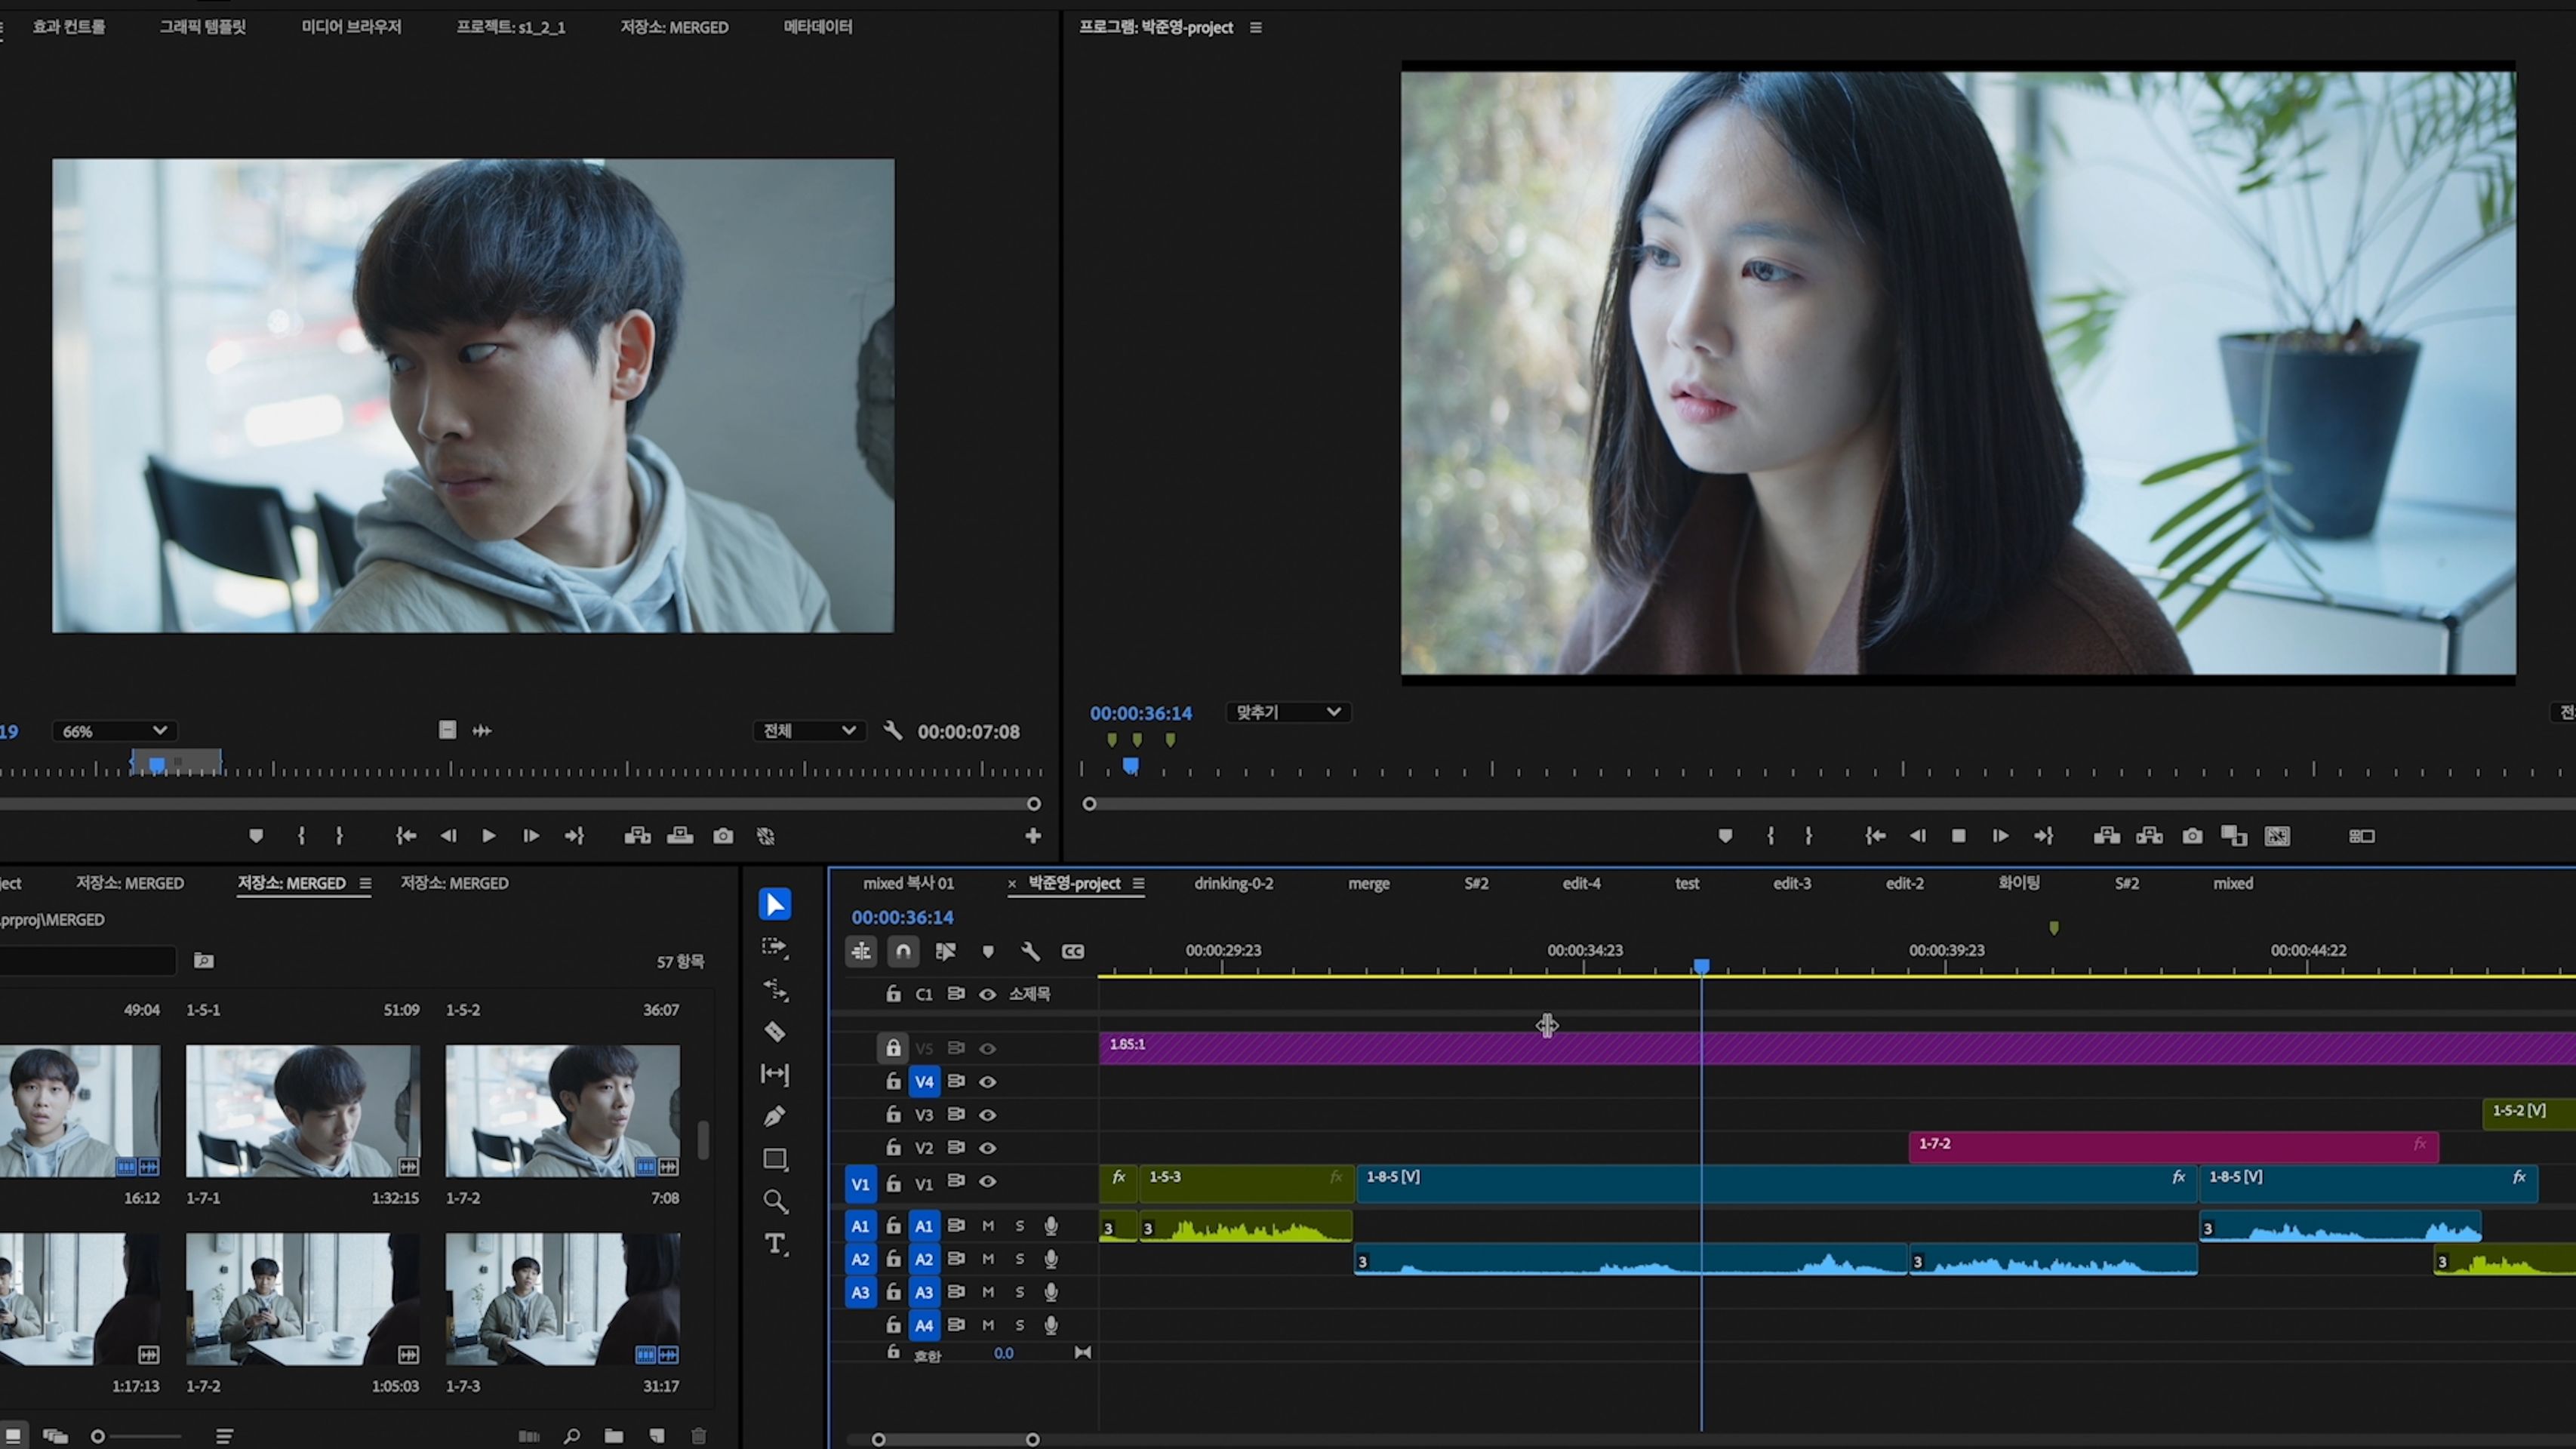This screenshot has height=1449, width=2576.
Task: Click New Bin folder icon in project panel
Action: (614, 1436)
